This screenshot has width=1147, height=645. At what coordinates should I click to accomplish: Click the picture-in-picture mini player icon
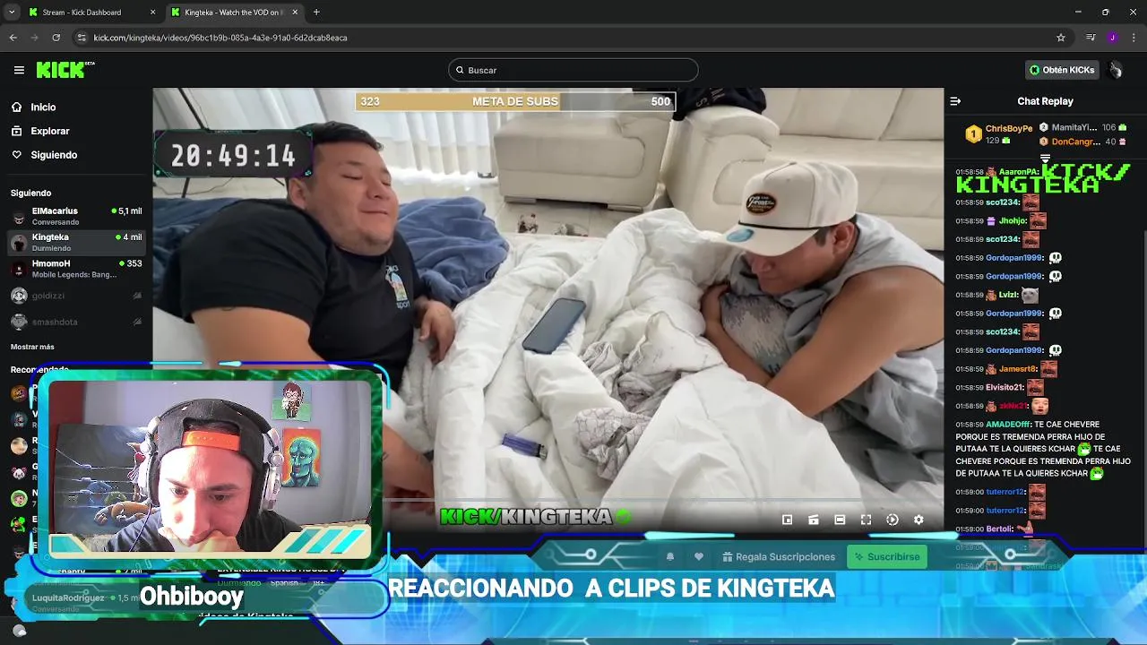[x=787, y=520]
